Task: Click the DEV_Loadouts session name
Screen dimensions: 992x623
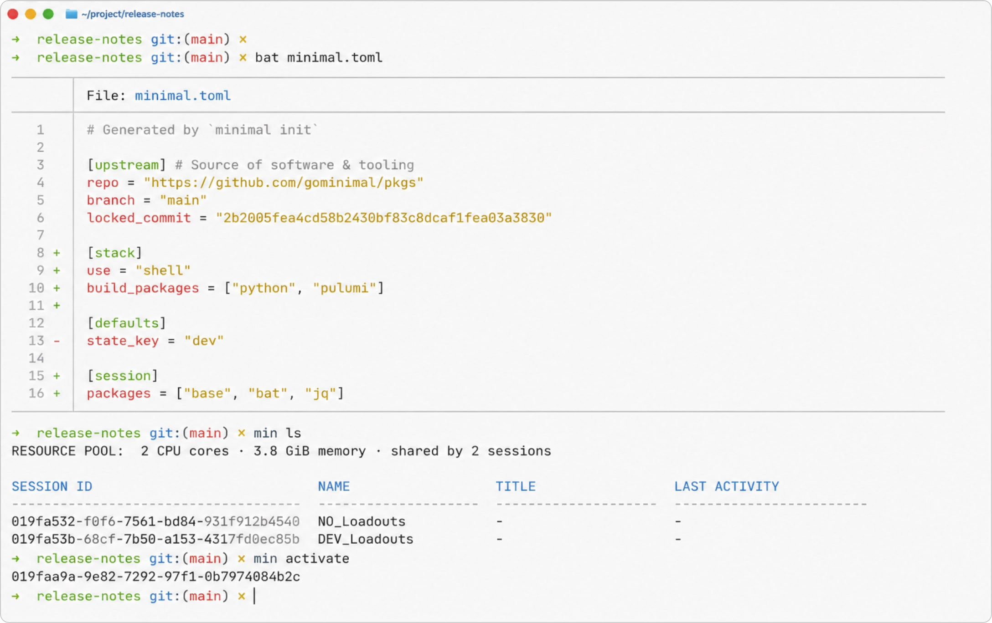Action: pos(366,539)
